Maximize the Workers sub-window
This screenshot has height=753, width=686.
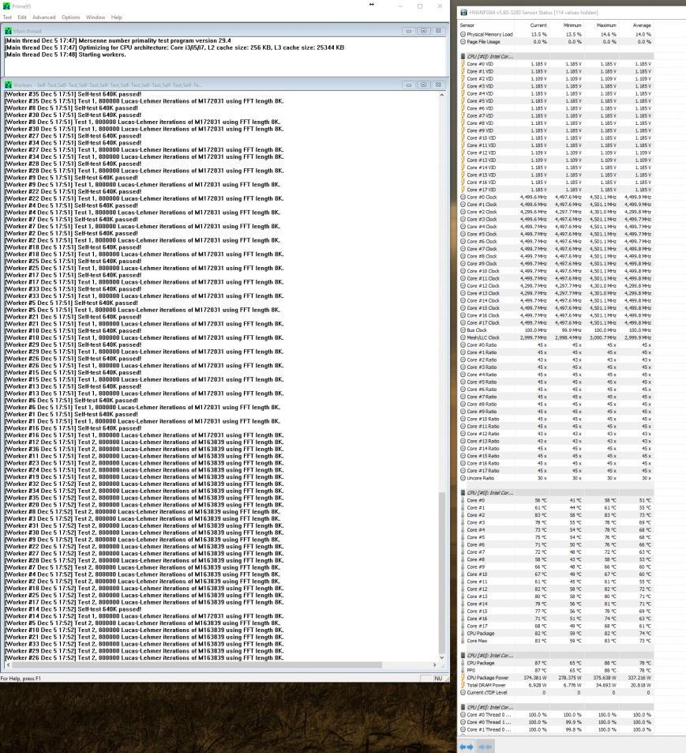click(x=423, y=85)
